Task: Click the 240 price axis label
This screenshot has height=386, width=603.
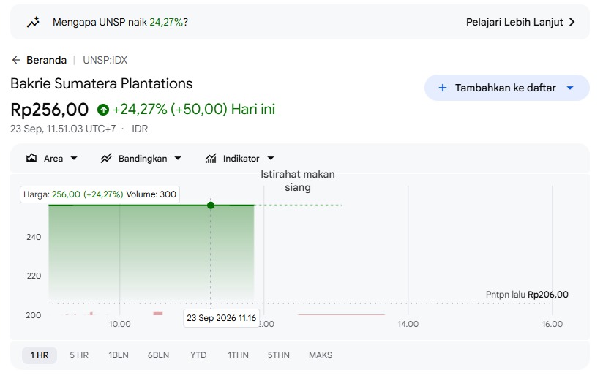Action: click(x=34, y=237)
